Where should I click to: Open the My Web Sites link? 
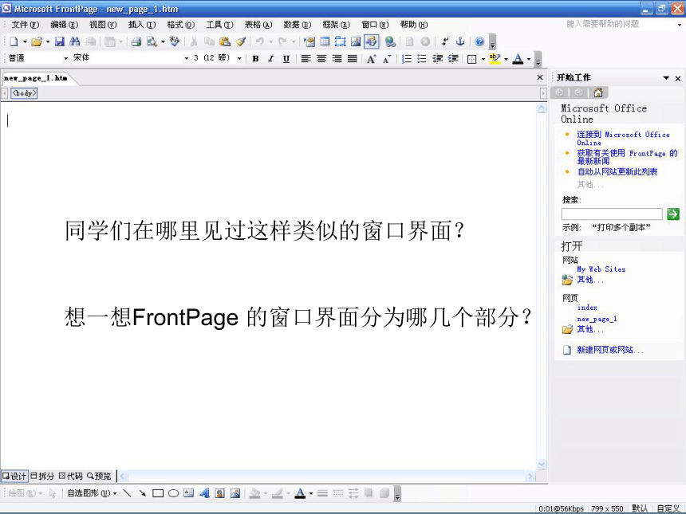point(601,269)
